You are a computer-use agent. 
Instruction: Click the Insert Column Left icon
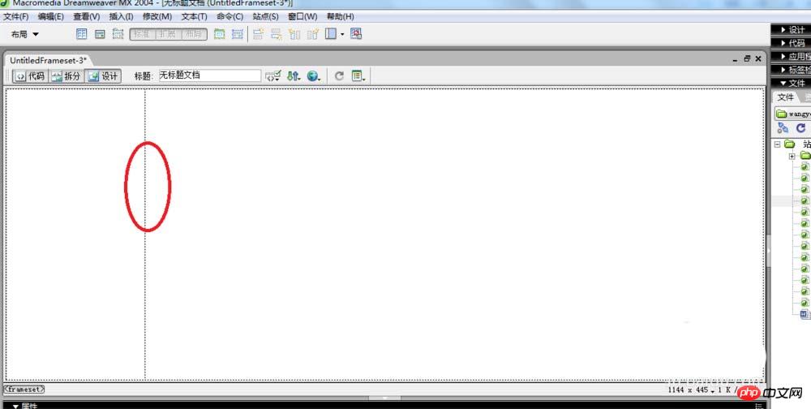[x=294, y=34]
